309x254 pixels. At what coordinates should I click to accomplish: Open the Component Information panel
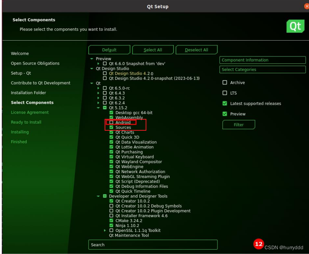click(x=262, y=60)
